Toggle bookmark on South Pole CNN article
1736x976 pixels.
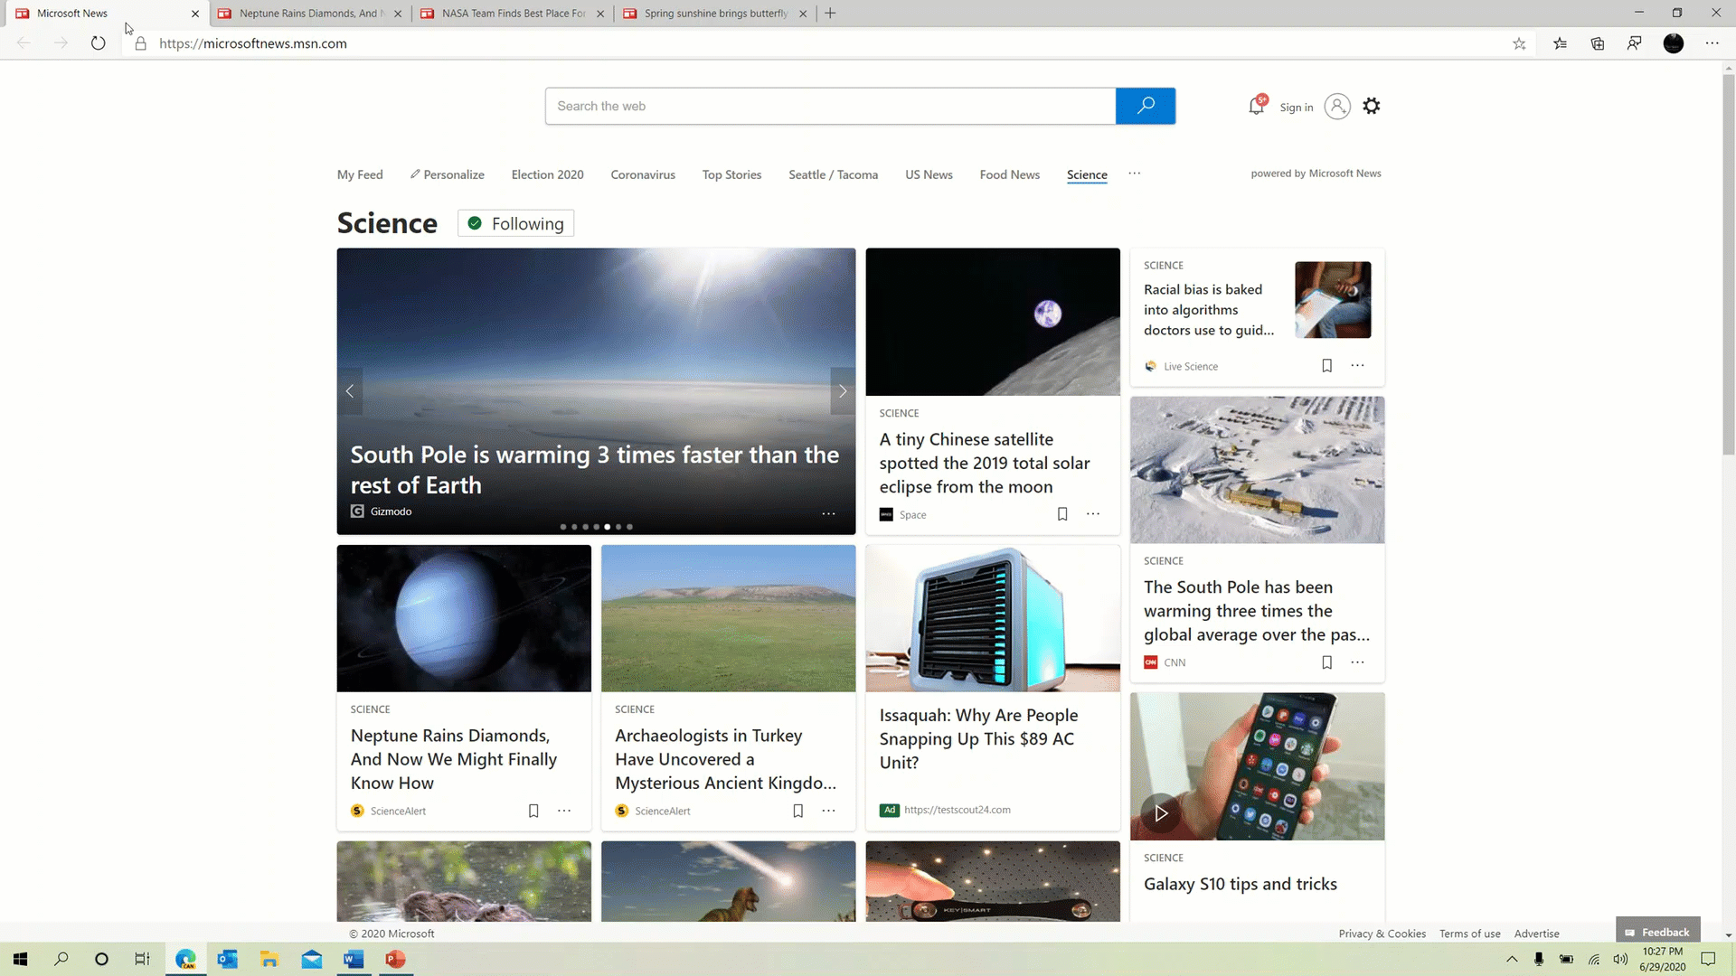click(1326, 662)
